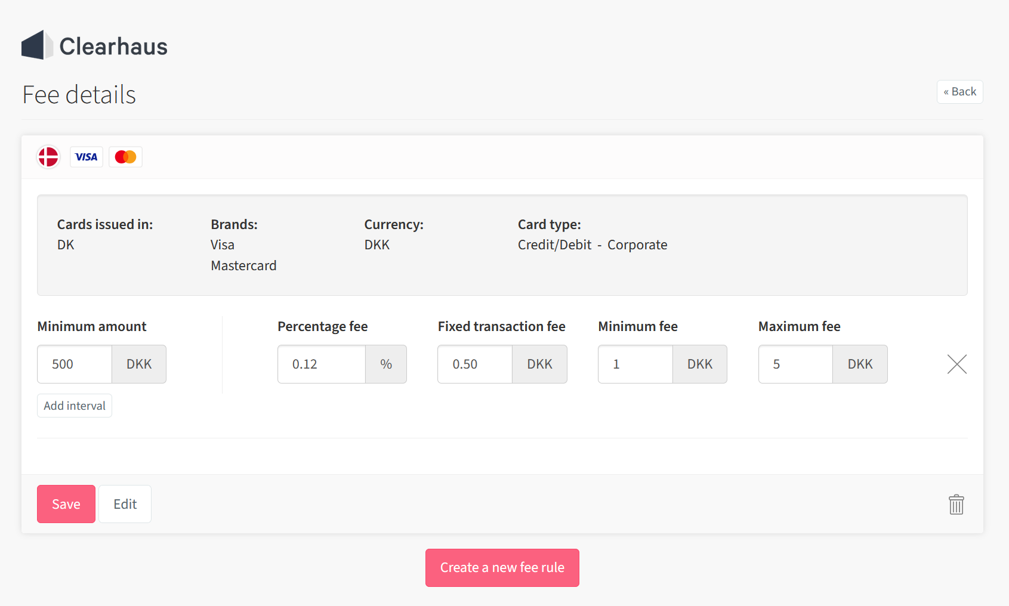Focus the Minimum fee field containing 1
This screenshot has height=606, width=1009.
(635, 364)
